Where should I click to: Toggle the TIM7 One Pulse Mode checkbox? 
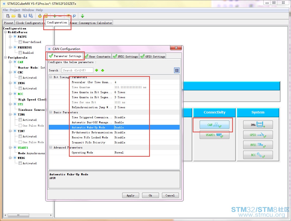click(x=20, y=142)
